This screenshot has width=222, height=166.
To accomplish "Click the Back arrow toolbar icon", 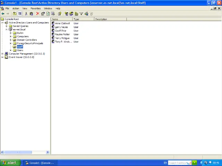I will tap(3, 14).
